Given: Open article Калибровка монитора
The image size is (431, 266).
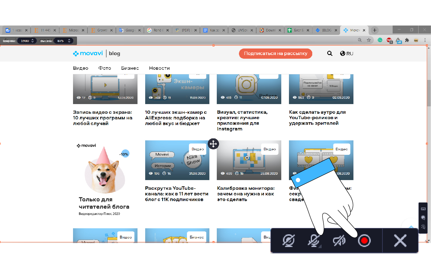Looking at the screenshot, I should pyautogui.click(x=246, y=194).
